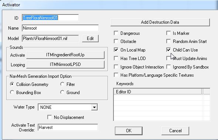This screenshot has height=140, width=218.
Task: Click the Name field containing Nirnroot
Action: (x=60, y=28)
